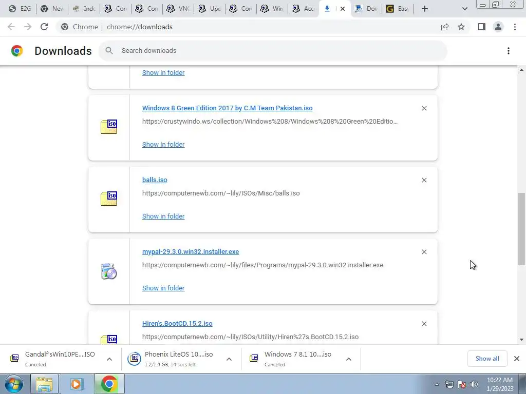Click the forward navigation arrow

point(28,27)
